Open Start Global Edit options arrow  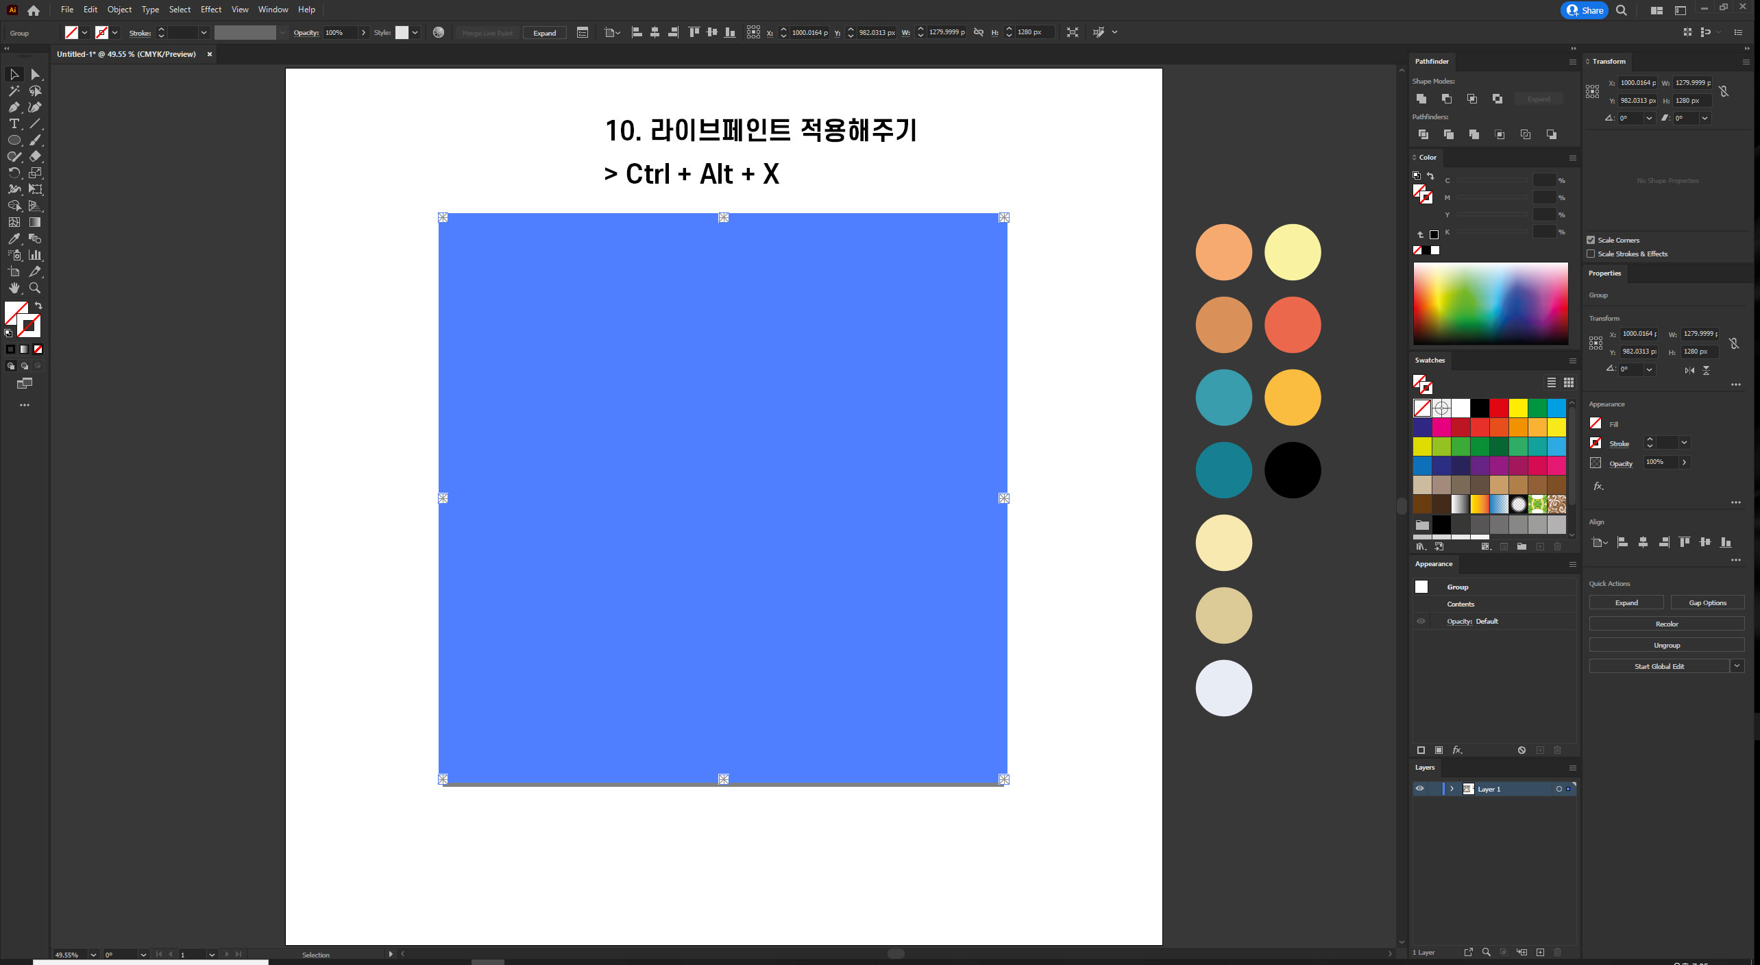pos(1737,666)
